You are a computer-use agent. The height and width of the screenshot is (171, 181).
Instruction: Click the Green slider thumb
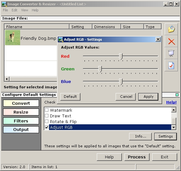(100, 69)
